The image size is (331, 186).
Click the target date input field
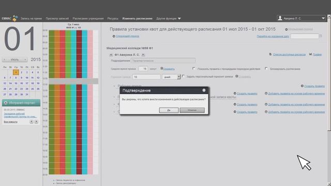pos(305,36)
